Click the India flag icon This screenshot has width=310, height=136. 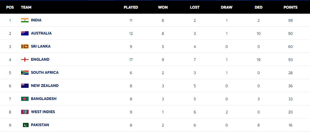click(25, 20)
